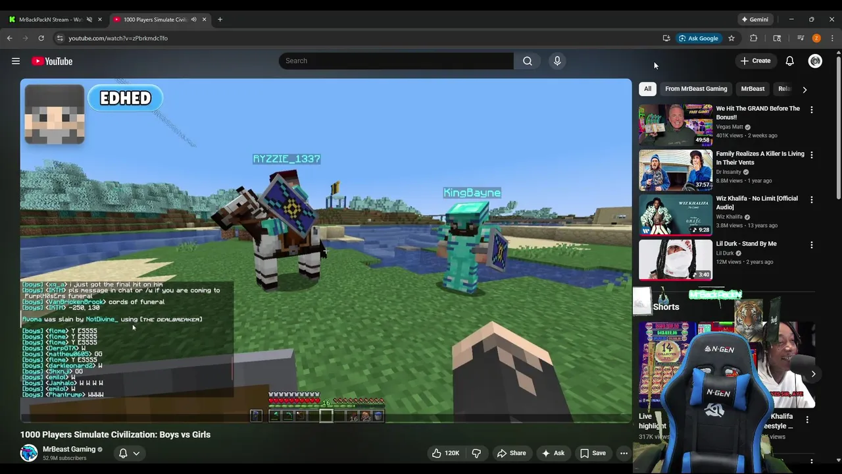Open the Extensions puzzle icon

point(754,38)
